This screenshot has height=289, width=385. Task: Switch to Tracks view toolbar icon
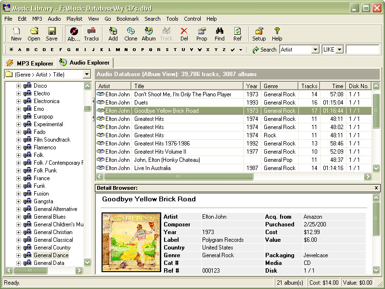[x=91, y=34]
